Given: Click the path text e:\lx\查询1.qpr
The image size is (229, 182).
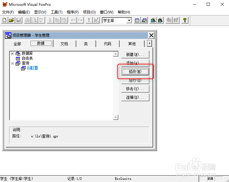Looking at the screenshot, I should click(45, 136).
